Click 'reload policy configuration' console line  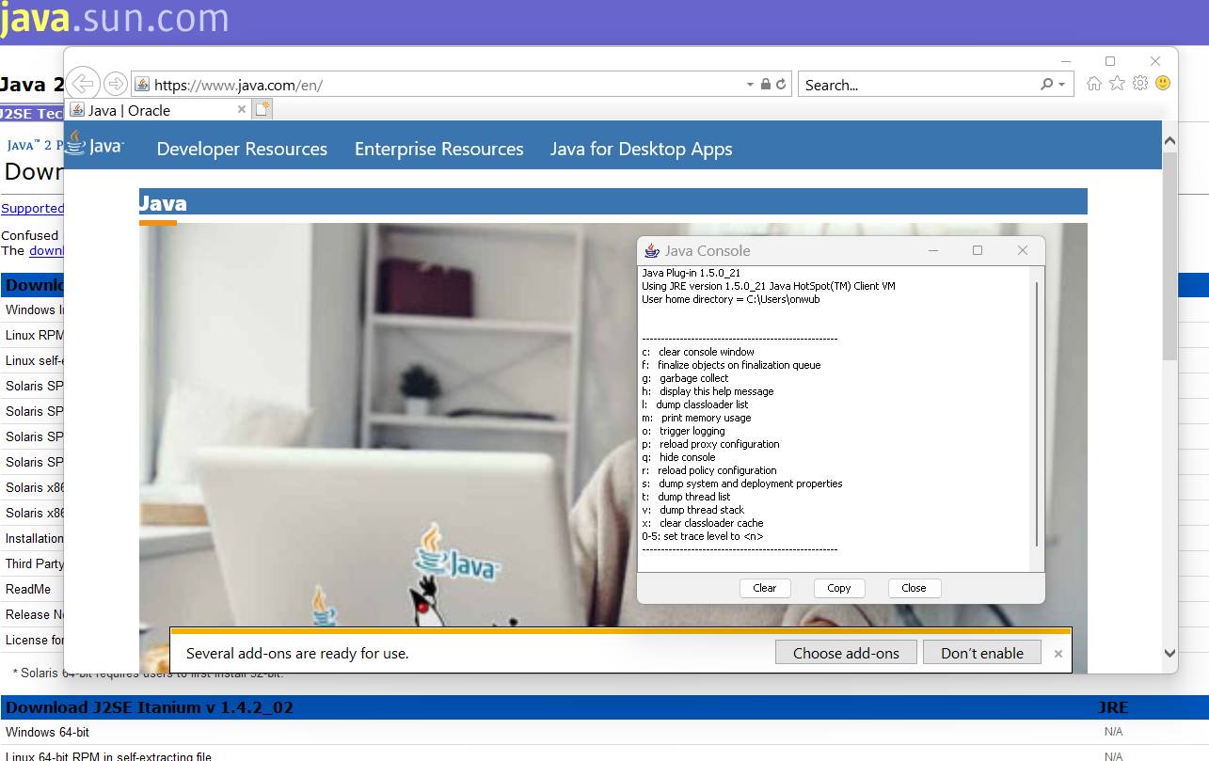point(709,470)
